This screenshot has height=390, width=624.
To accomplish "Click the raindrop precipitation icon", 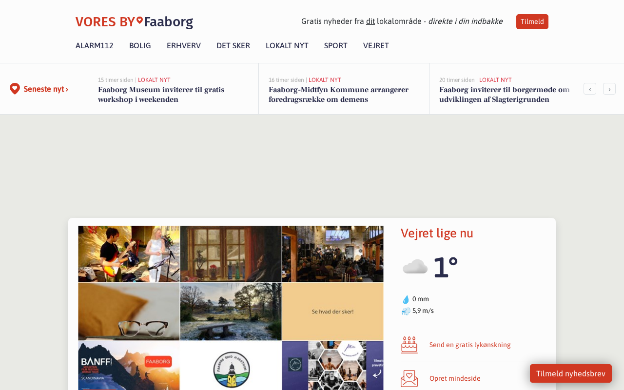I will 406,299.
